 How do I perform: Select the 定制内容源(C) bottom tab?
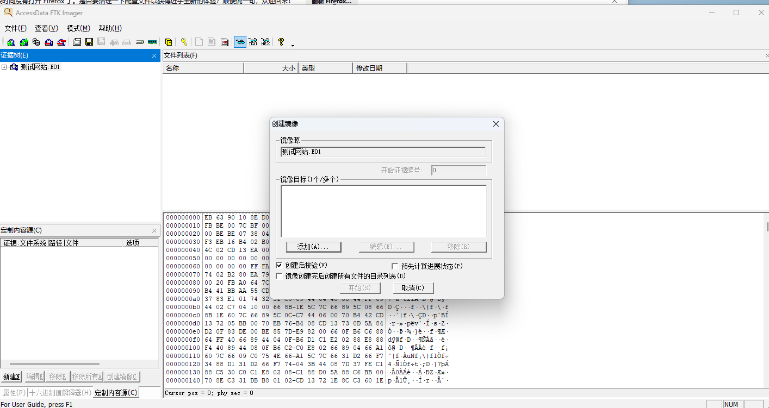116,393
